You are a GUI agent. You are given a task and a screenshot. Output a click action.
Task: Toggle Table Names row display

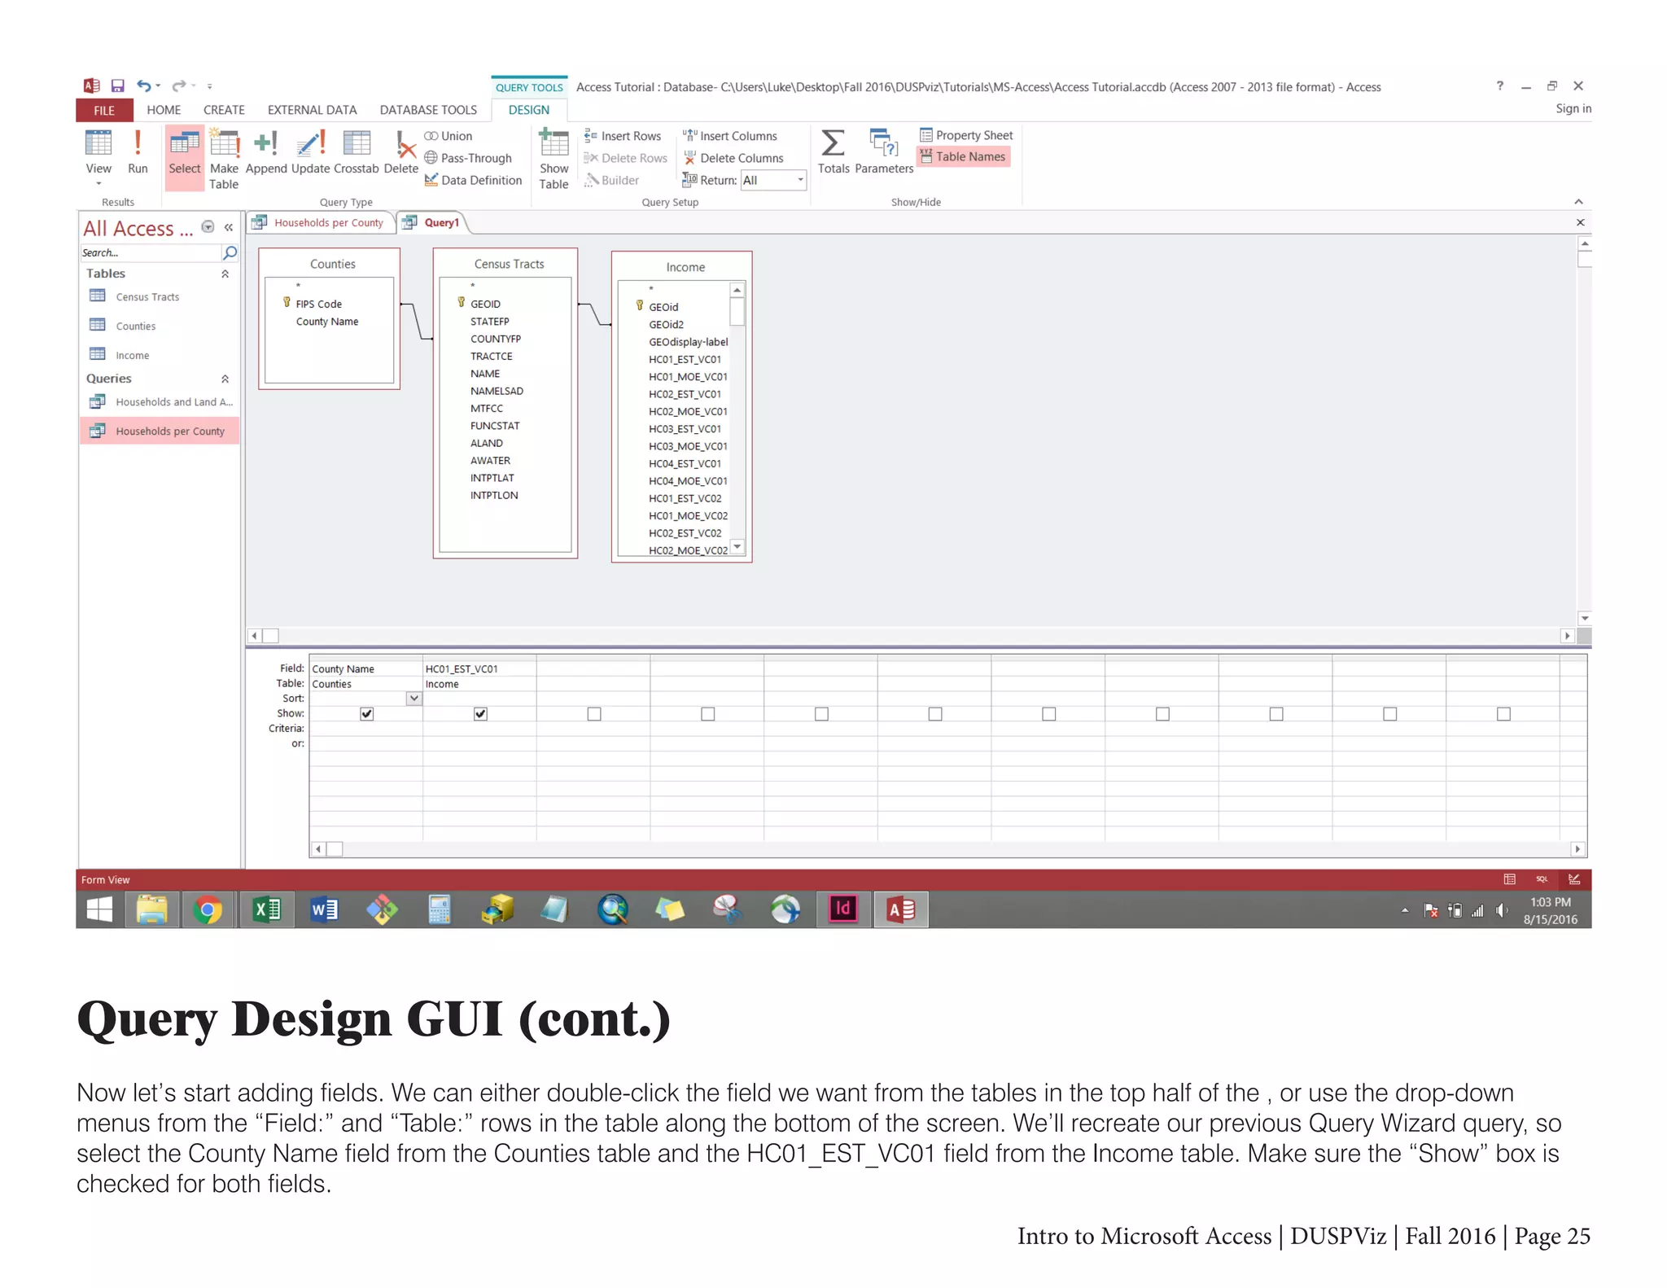pyautogui.click(x=963, y=156)
